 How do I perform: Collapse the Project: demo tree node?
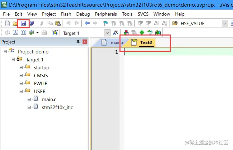[5, 51]
